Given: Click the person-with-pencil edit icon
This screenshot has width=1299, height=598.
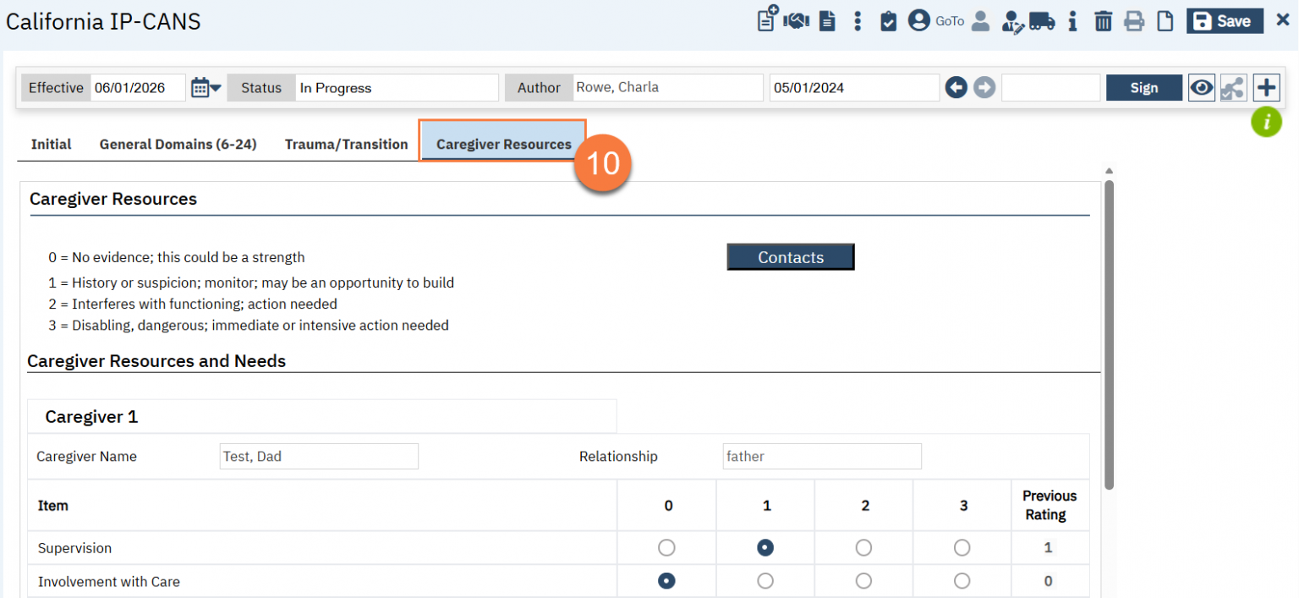Looking at the screenshot, I should [1012, 21].
